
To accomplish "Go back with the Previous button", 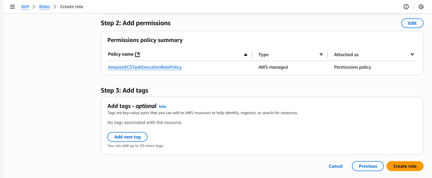I will coord(368,166).
